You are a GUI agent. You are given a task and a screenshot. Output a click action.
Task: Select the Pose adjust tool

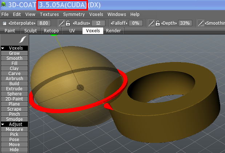[14, 140]
